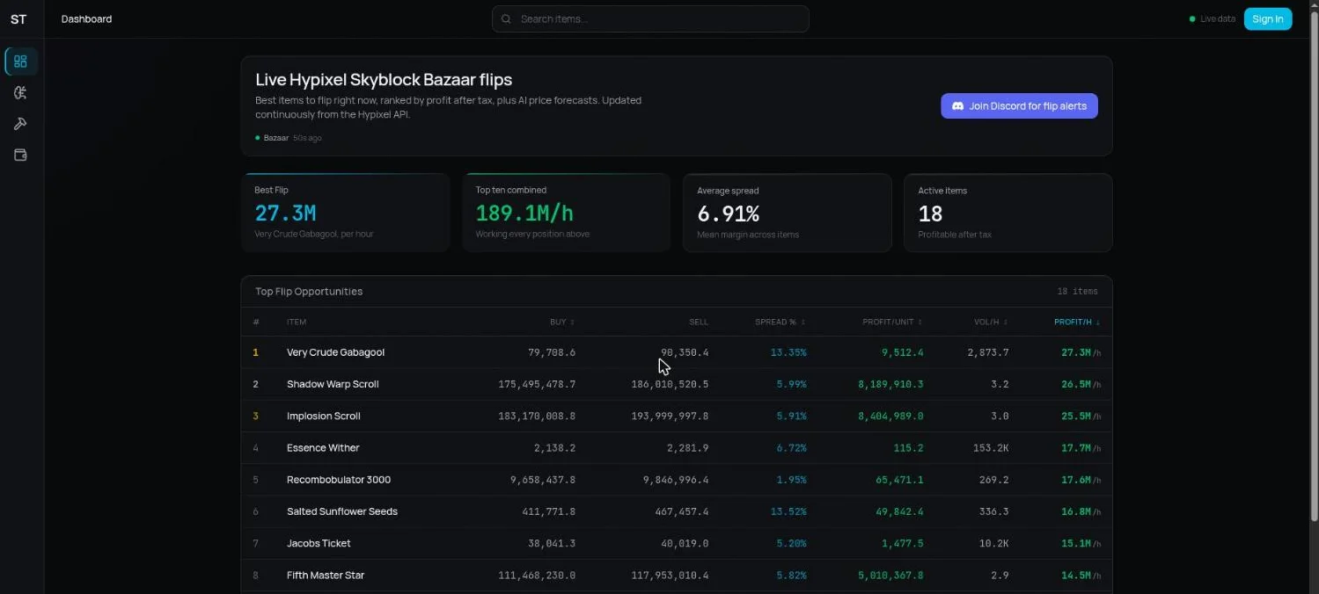Open the AI brain forecasts sidebar icon
This screenshot has width=1319, height=594.
point(21,93)
